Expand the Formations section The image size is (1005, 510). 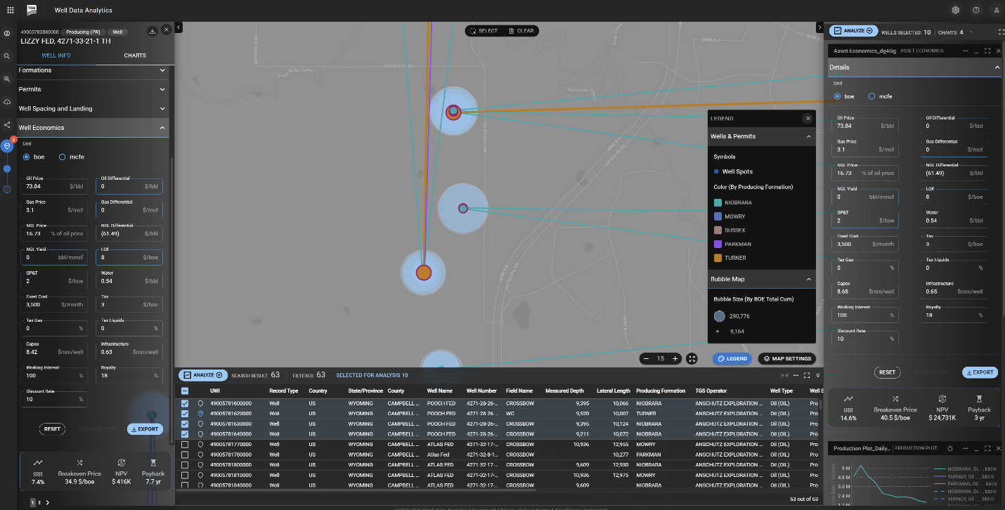pyautogui.click(x=92, y=70)
